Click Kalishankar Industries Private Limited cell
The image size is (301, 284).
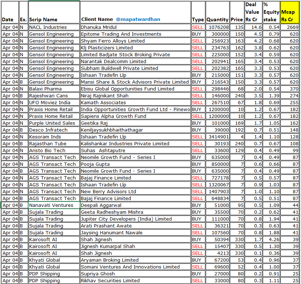click(x=135, y=144)
